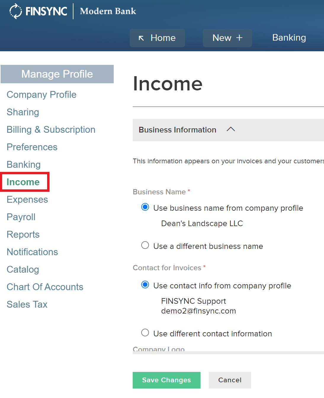
Task: Open the Sales Tax page
Action: [27, 304]
